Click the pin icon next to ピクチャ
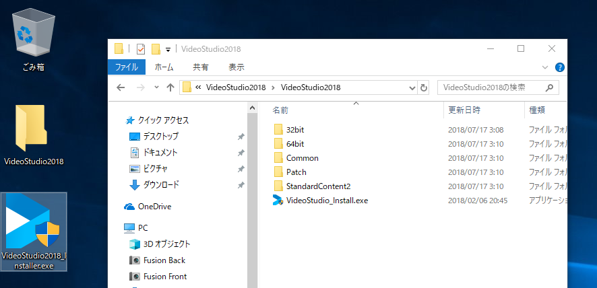 coord(241,169)
